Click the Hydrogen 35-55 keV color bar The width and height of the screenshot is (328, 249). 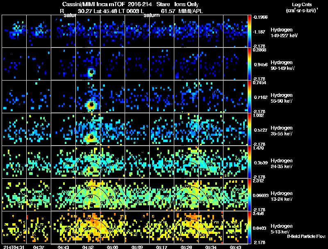249,130
